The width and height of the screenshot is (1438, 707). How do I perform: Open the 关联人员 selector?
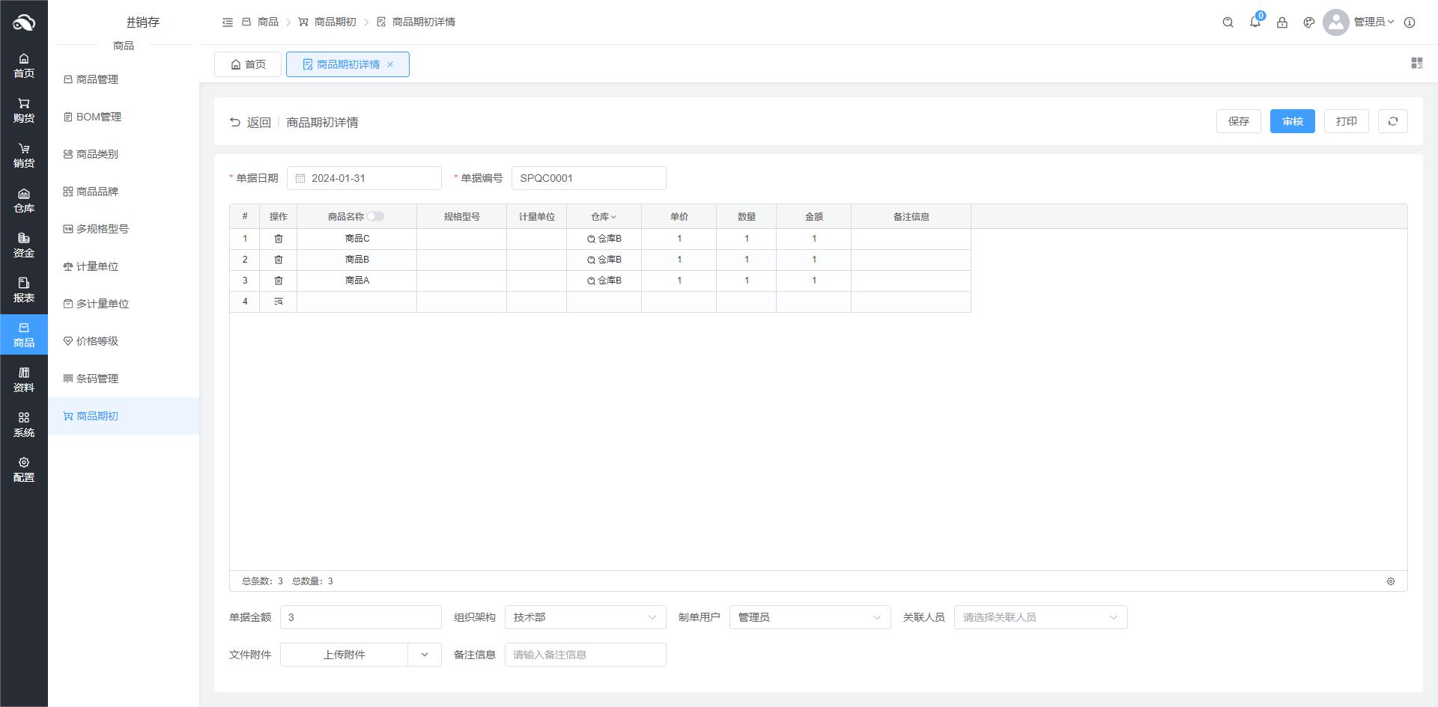point(1040,617)
